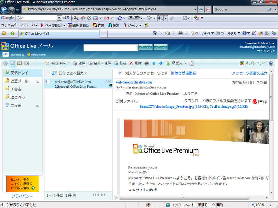Click the Add to Favorites star-plus icon
This screenshot has width=278, height=208.
pyautogui.click(x=12, y=33)
